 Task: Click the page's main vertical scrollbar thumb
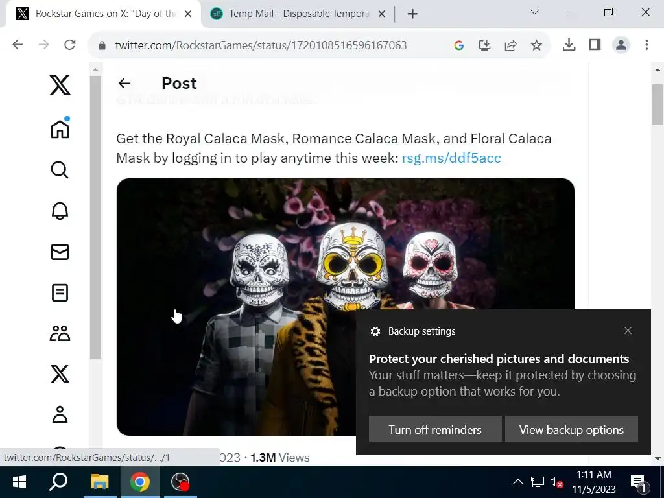[x=658, y=104]
